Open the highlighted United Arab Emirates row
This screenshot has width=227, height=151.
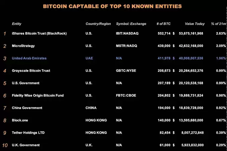point(115,58)
